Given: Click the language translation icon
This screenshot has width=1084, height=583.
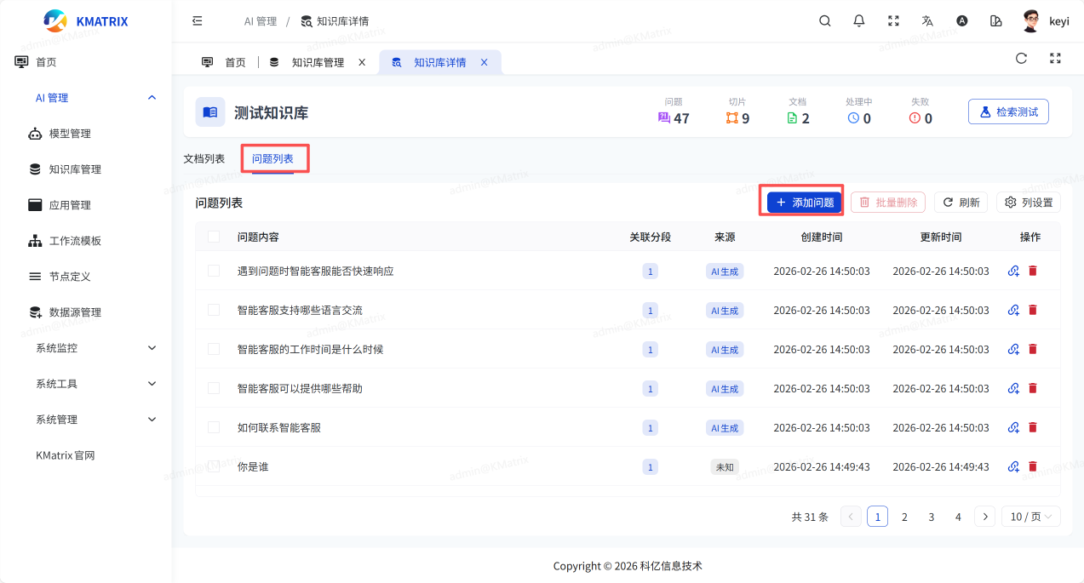Looking at the screenshot, I should 927,21.
